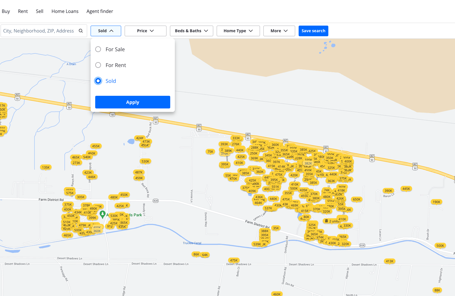Open the 445K listing marker
The image size is (455, 296).
pyautogui.click(x=406, y=189)
